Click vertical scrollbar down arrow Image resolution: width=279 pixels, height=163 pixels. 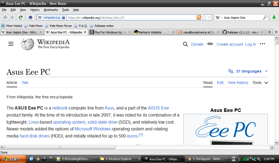tap(277, 142)
